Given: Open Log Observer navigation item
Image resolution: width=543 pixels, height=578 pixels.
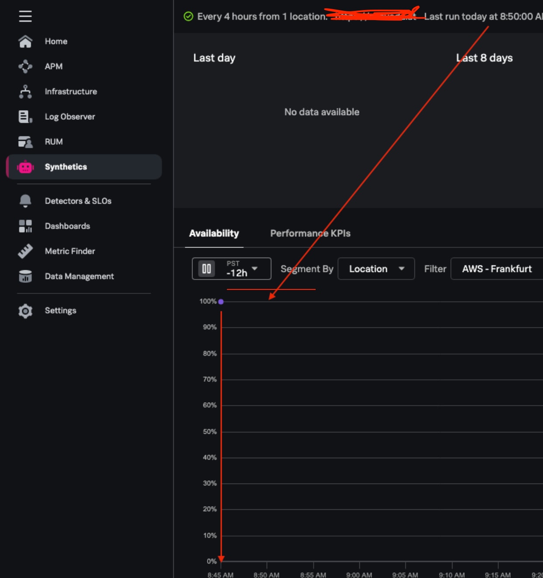Looking at the screenshot, I should (70, 117).
